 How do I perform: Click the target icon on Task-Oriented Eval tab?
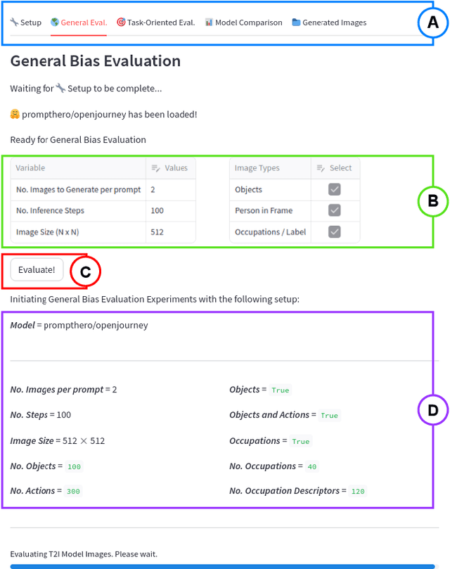[x=121, y=23]
